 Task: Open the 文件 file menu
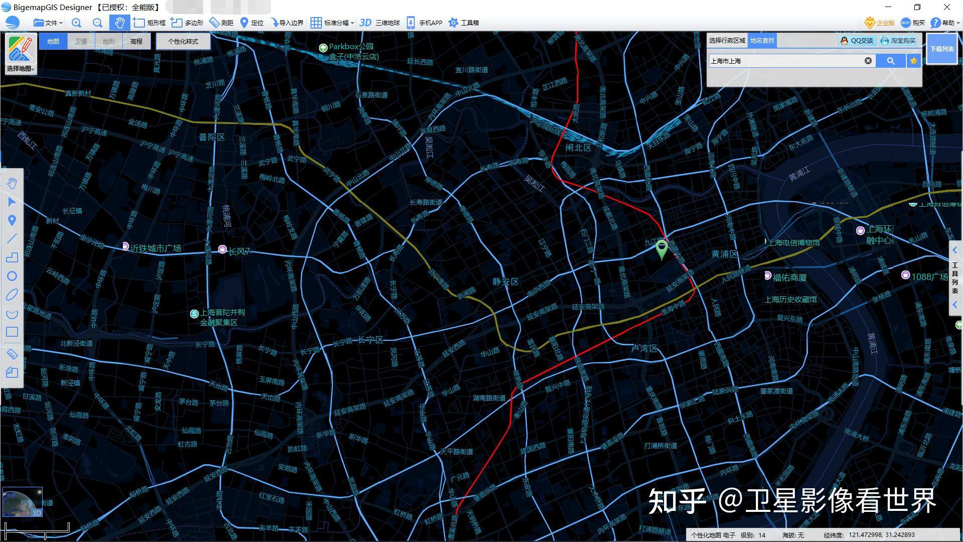(48, 23)
